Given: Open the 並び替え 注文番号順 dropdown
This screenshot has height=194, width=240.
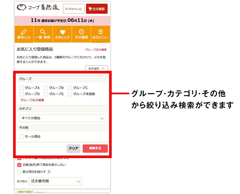Looking at the screenshot, I should click(55, 181).
